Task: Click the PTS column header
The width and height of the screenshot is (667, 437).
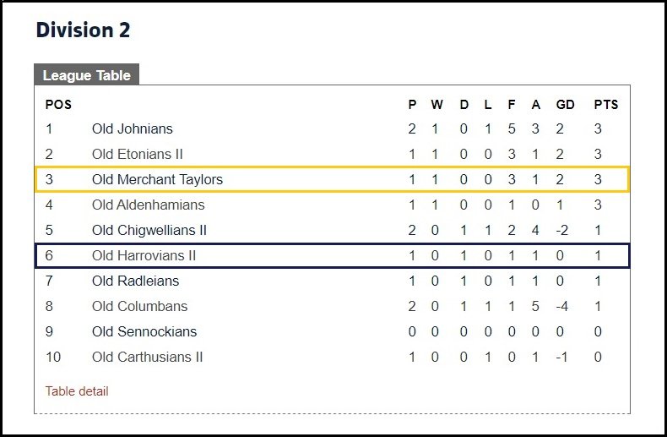Action: (x=605, y=104)
